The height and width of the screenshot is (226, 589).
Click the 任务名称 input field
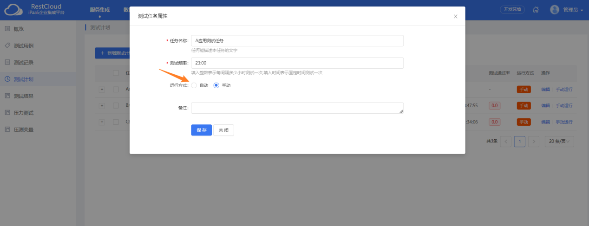(x=297, y=41)
